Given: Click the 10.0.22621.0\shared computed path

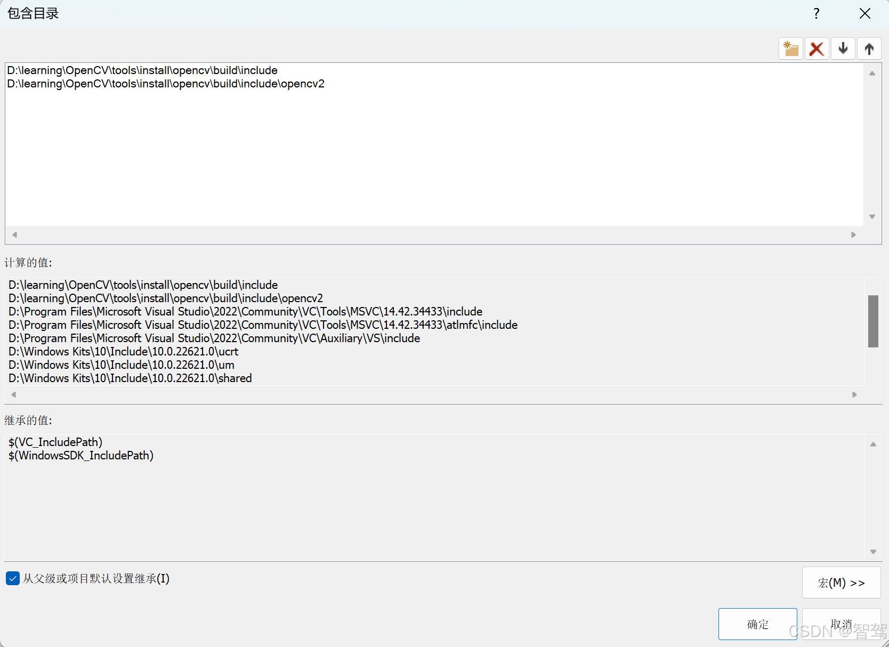Looking at the screenshot, I should coord(131,378).
